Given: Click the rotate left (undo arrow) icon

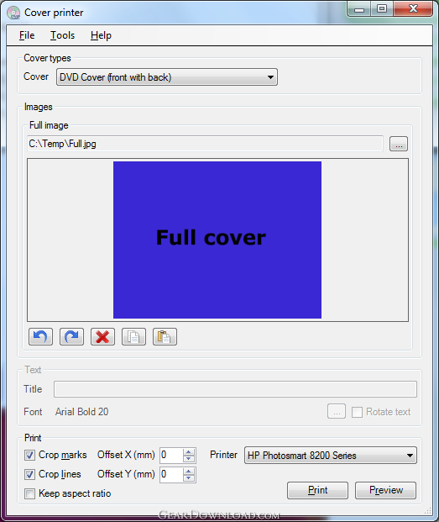Looking at the screenshot, I should click(x=40, y=336).
